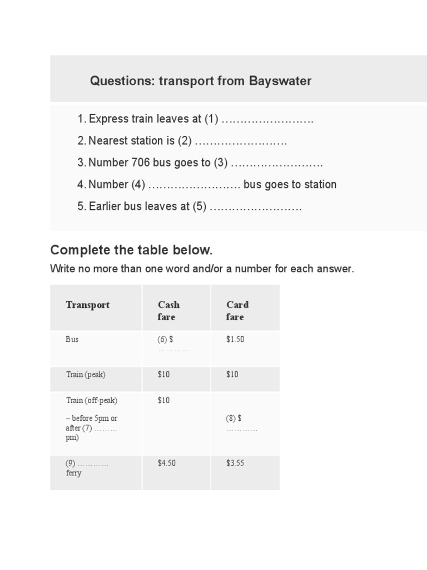
Task: Click the blank (7) before 'pm'
Action: tap(105, 429)
